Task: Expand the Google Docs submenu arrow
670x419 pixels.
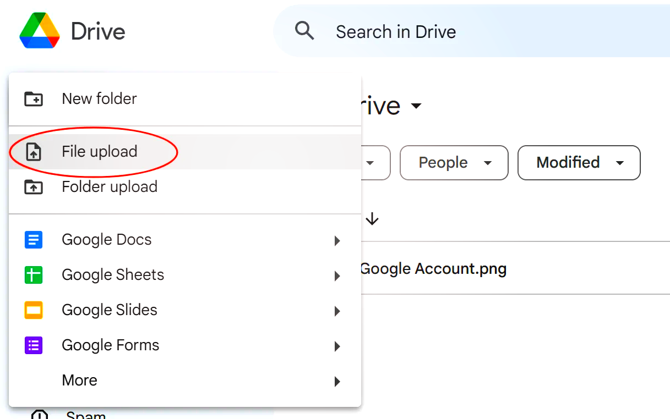Action: [337, 240]
